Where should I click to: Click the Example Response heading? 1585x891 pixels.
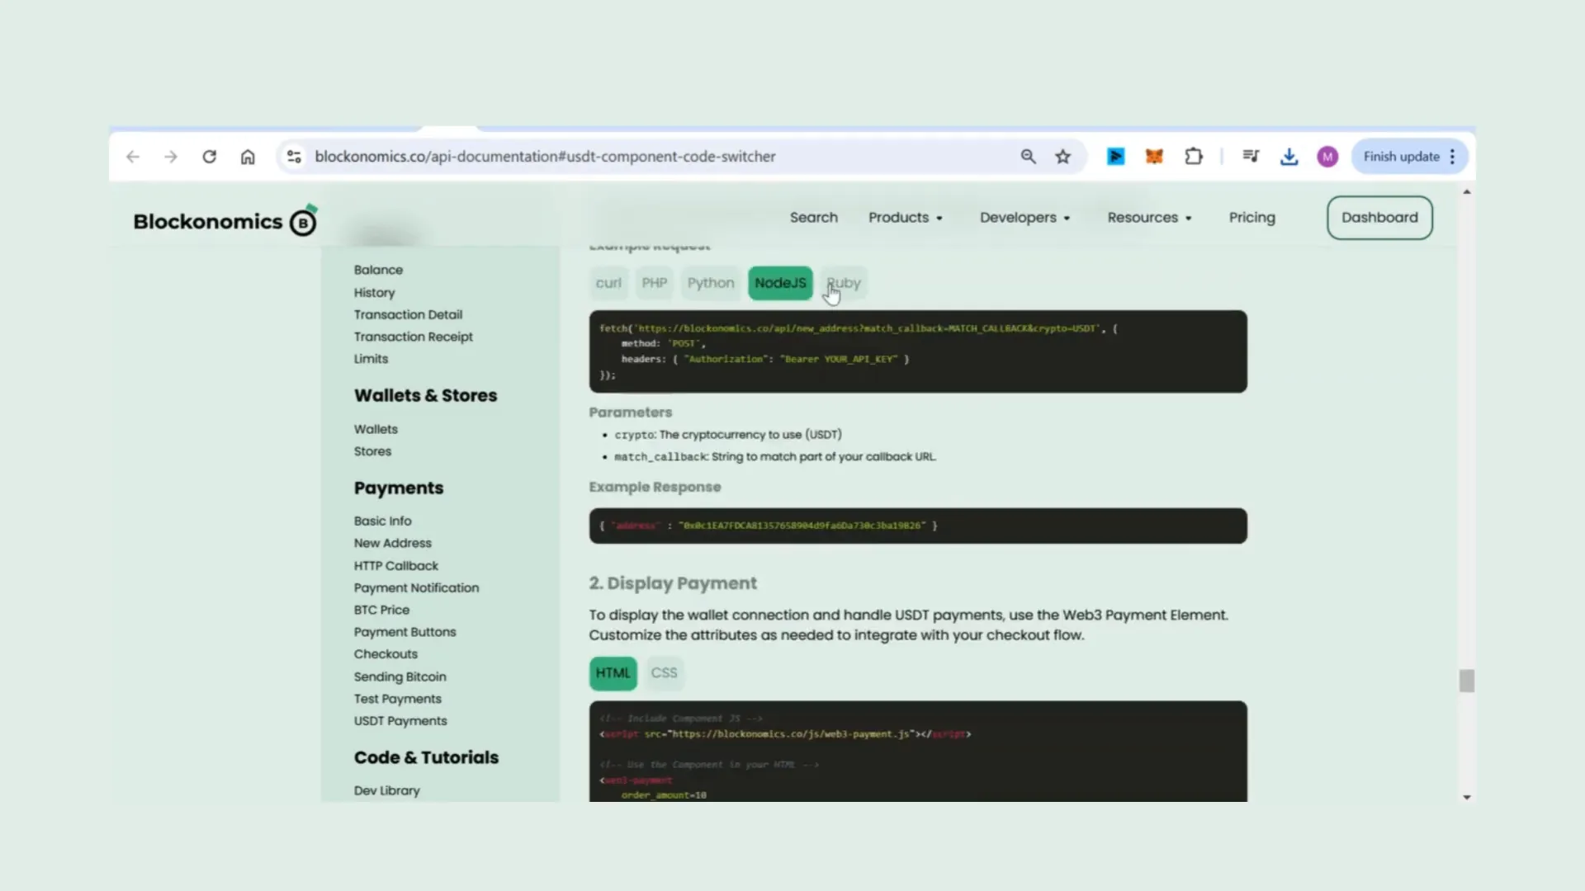point(655,487)
